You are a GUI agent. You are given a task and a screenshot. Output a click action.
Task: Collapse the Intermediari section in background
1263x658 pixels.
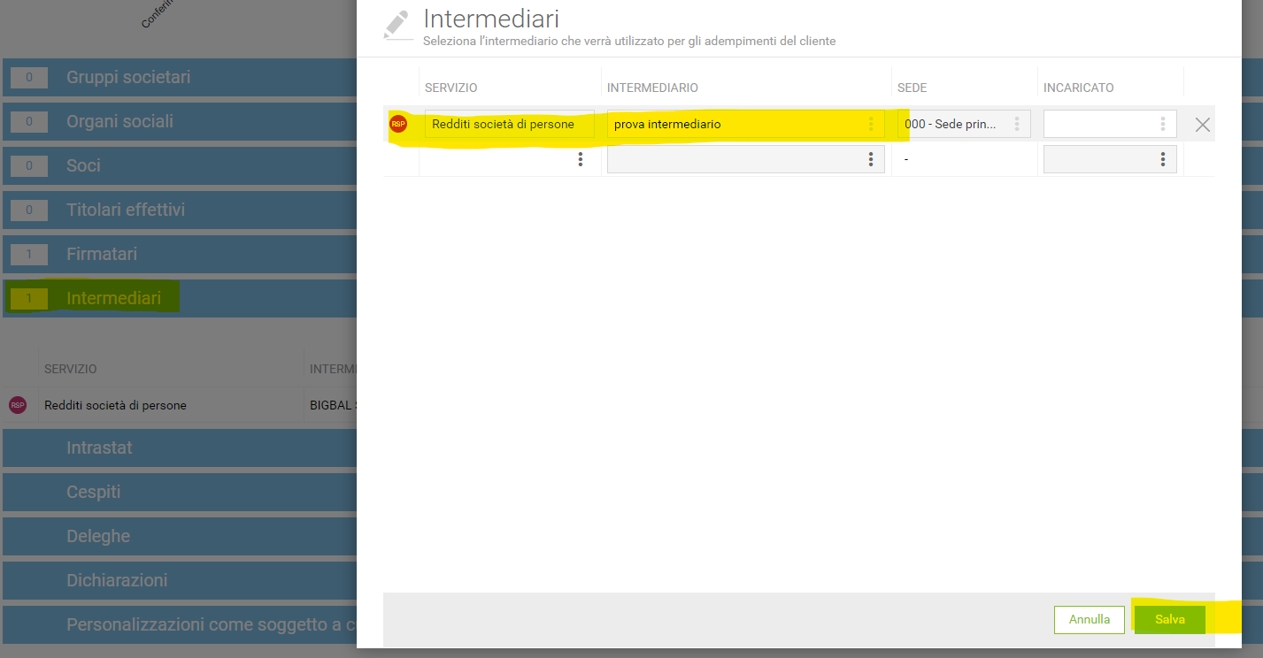click(180, 299)
